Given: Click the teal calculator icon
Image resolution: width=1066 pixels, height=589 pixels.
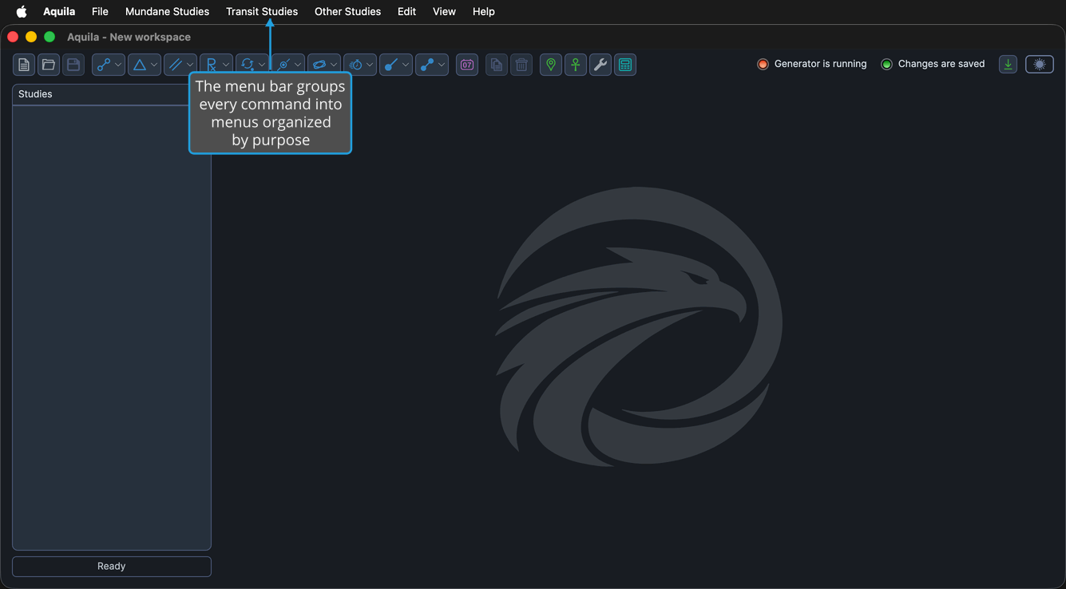Looking at the screenshot, I should pos(625,65).
